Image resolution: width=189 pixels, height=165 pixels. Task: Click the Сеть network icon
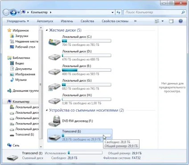(x=9, y=145)
